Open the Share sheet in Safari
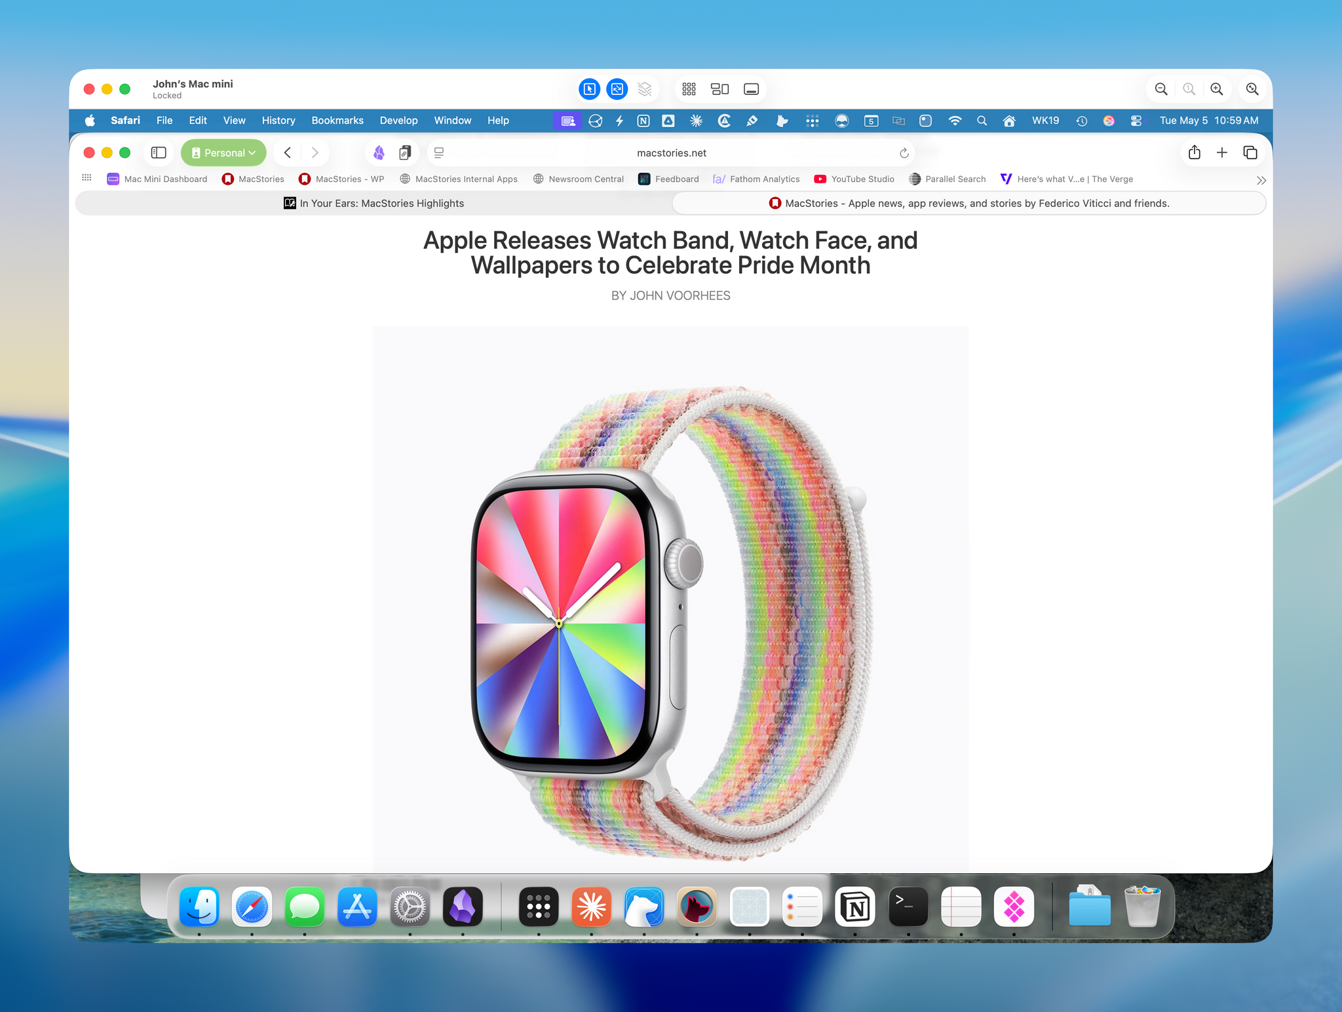 [x=1195, y=153]
